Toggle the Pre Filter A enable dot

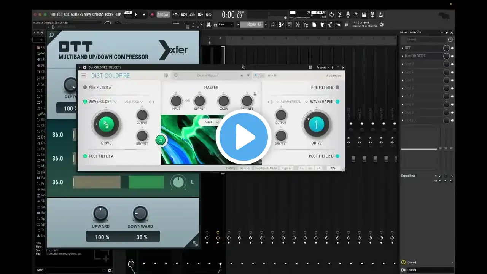coord(85,88)
